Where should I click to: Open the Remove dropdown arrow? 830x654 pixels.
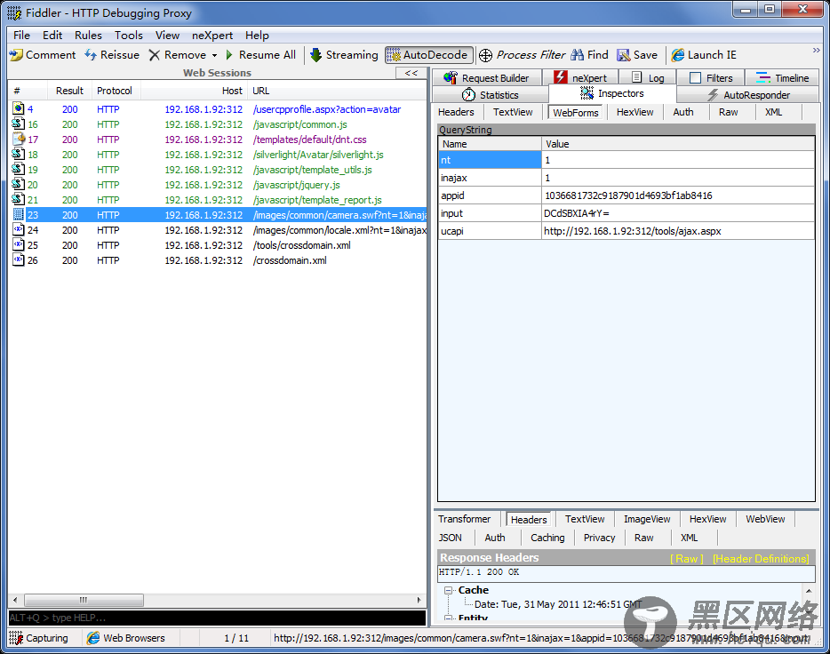pos(214,55)
